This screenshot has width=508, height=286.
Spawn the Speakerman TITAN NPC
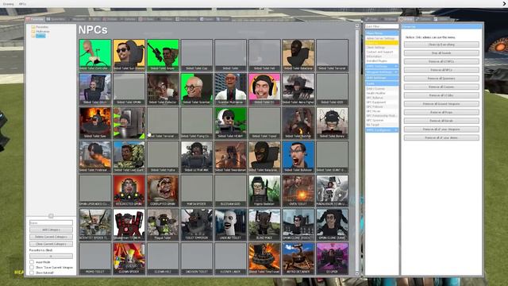click(x=129, y=224)
